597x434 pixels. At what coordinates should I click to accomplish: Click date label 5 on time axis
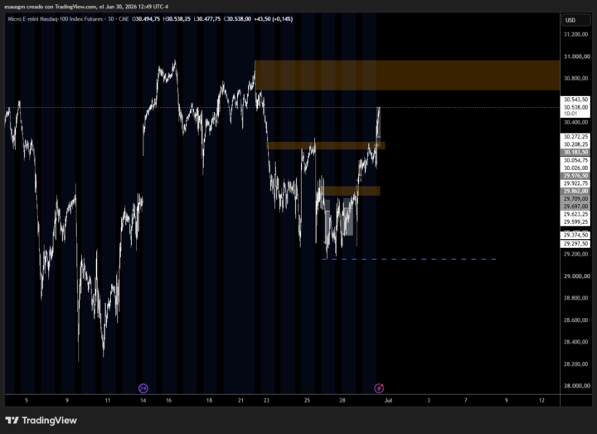tap(27, 401)
